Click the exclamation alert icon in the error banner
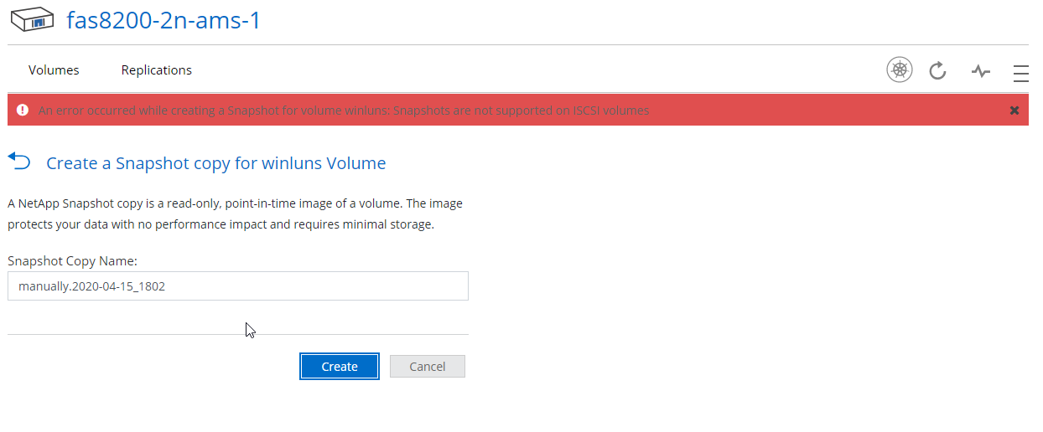1043x432 pixels. (22, 111)
